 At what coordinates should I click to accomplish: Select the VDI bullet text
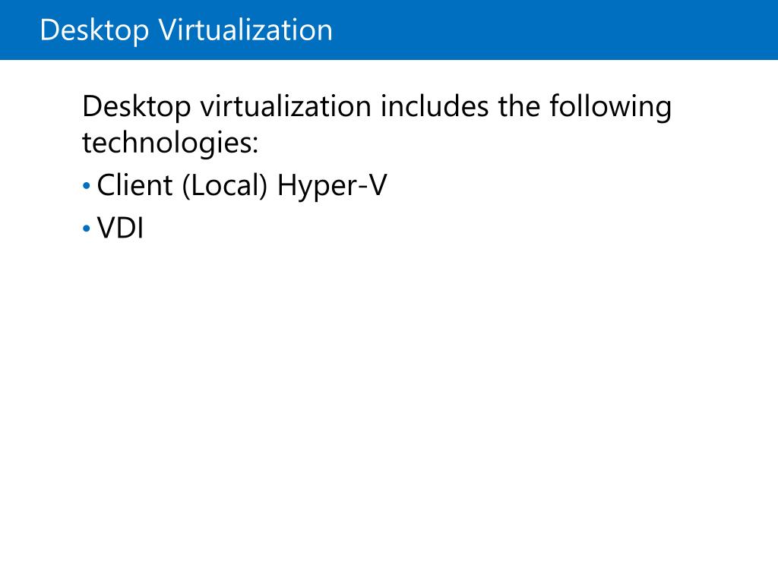(x=121, y=228)
